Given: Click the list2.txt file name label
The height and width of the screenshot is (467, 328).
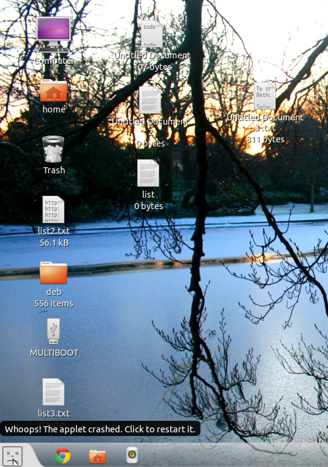Looking at the screenshot, I should tap(54, 231).
